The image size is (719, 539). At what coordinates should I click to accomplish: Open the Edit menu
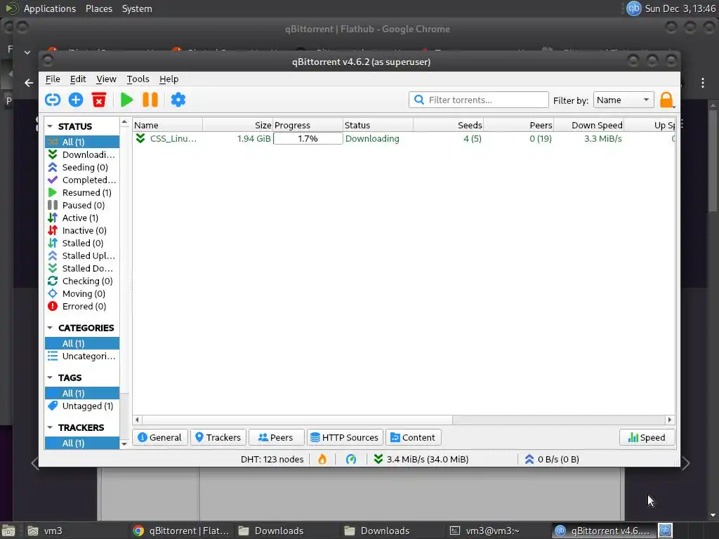(x=78, y=79)
